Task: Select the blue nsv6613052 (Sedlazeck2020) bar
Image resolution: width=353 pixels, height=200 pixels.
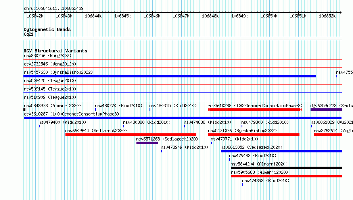Action: click(282, 151)
